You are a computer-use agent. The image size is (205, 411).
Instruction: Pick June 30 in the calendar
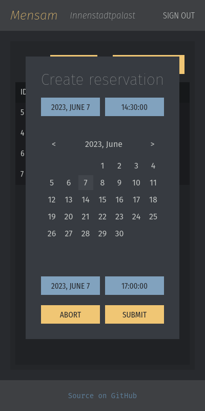point(119,234)
